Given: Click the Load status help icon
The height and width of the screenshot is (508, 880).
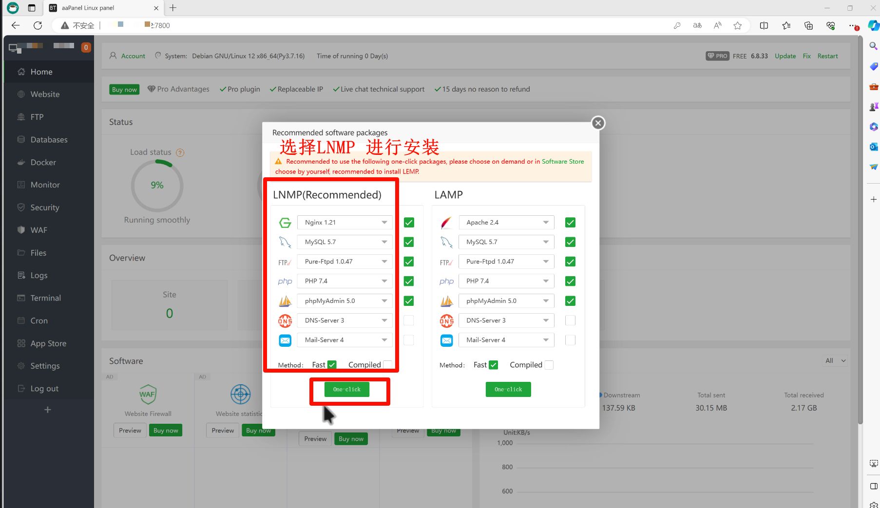Looking at the screenshot, I should pyautogui.click(x=180, y=152).
